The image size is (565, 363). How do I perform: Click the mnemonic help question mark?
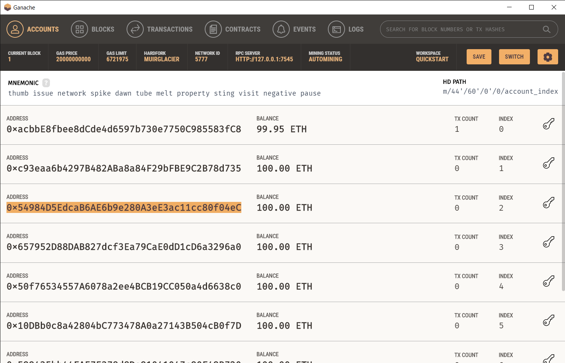(46, 83)
